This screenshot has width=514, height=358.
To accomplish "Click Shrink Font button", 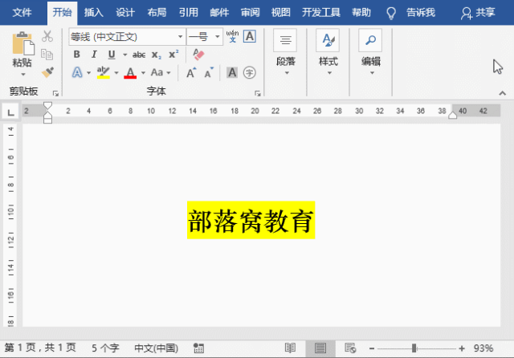I will pos(209,73).
